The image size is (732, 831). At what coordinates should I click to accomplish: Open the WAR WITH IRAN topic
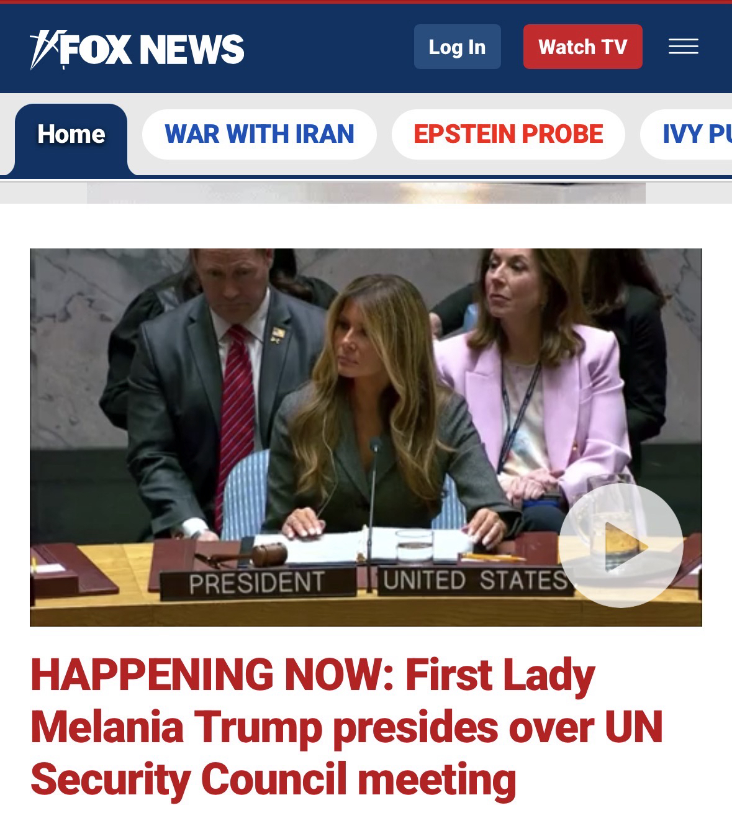(260, 134)
